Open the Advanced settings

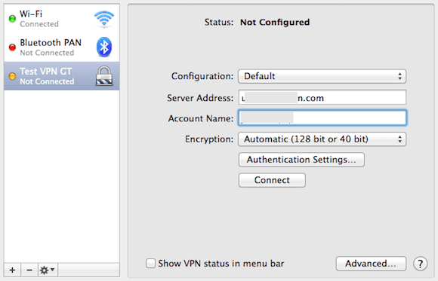tap(371, 264)
